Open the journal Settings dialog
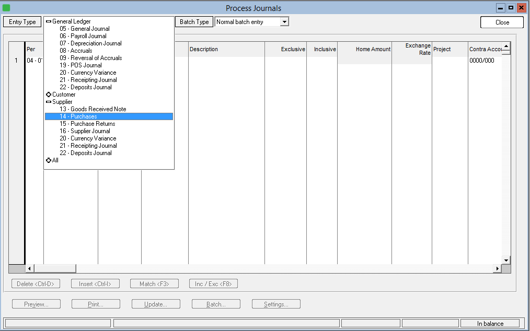Viewport: 530px width, 331px height. 276,304
